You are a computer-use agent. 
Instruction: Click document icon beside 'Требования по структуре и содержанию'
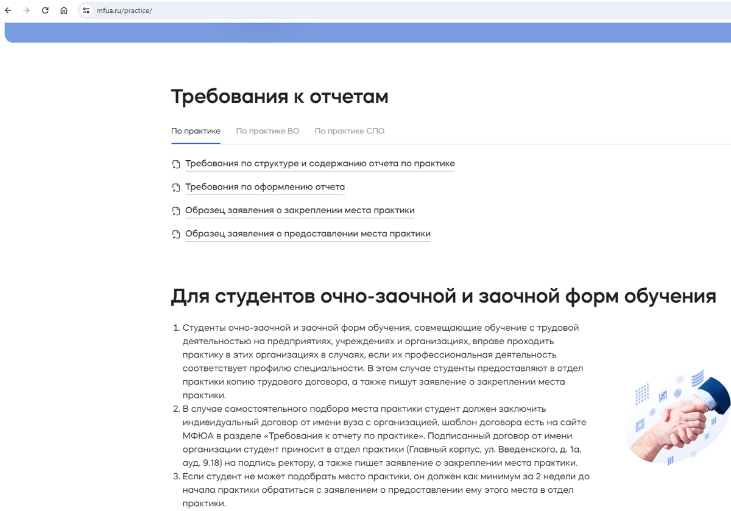(x=176, y=164)
